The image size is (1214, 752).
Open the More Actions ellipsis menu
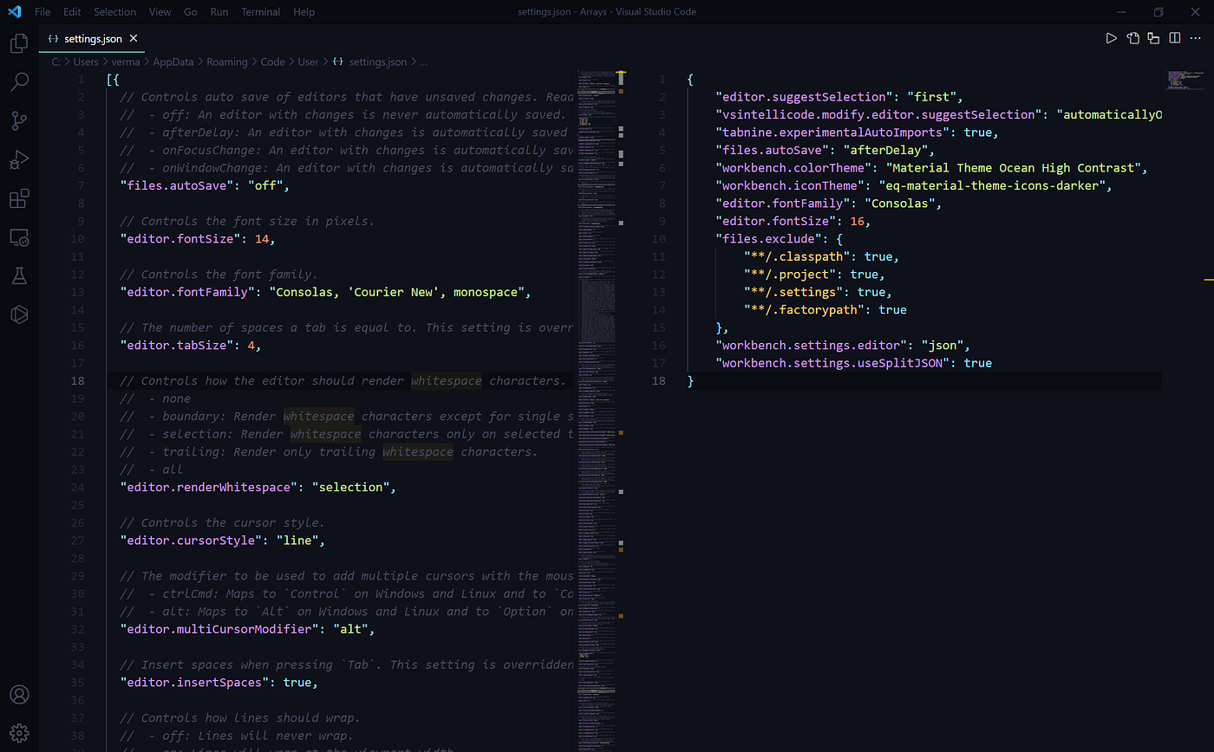1196,38
